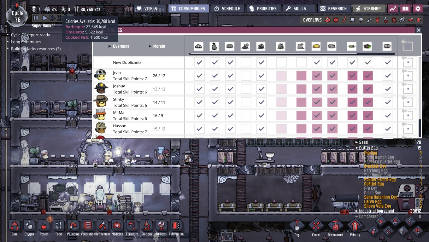Open the Cycle 76 report notification
Screen dimensions: 429x242
click(31, 35)
